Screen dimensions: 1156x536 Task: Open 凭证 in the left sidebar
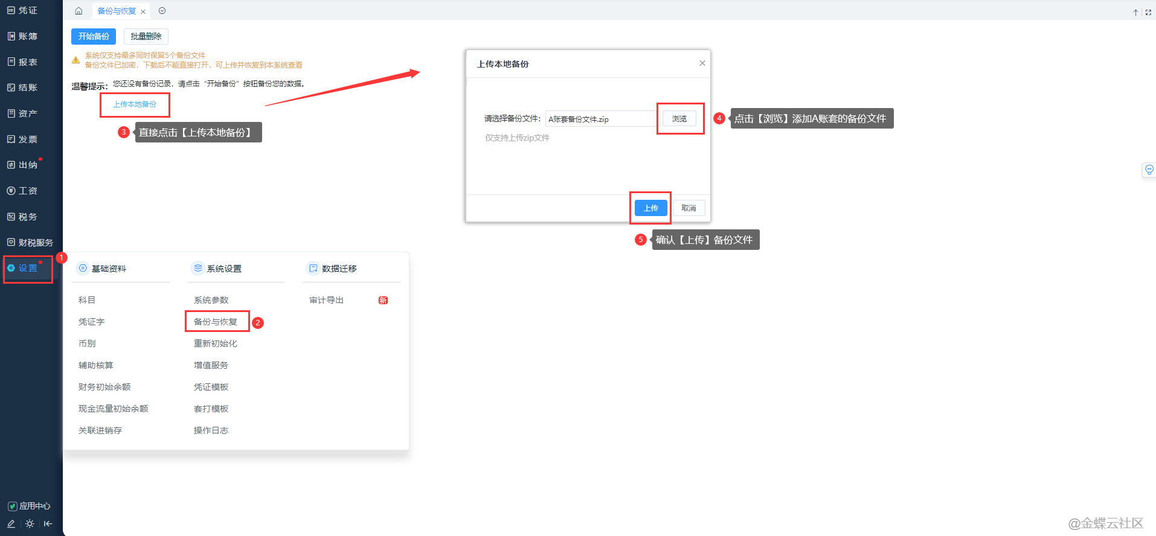click(22, 10)
